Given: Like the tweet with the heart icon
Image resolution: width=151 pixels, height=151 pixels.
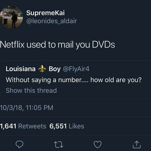Looking at the screenshot, I should point(98,144).
